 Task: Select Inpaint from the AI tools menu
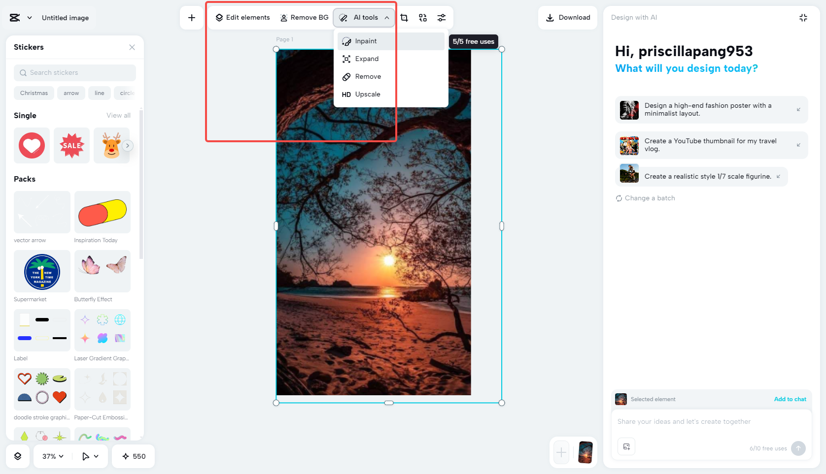tap(366, 41)
